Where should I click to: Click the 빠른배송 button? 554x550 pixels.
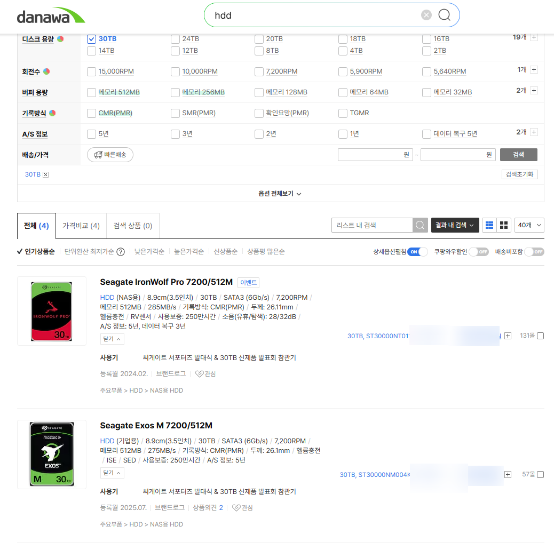pos(110,155)
